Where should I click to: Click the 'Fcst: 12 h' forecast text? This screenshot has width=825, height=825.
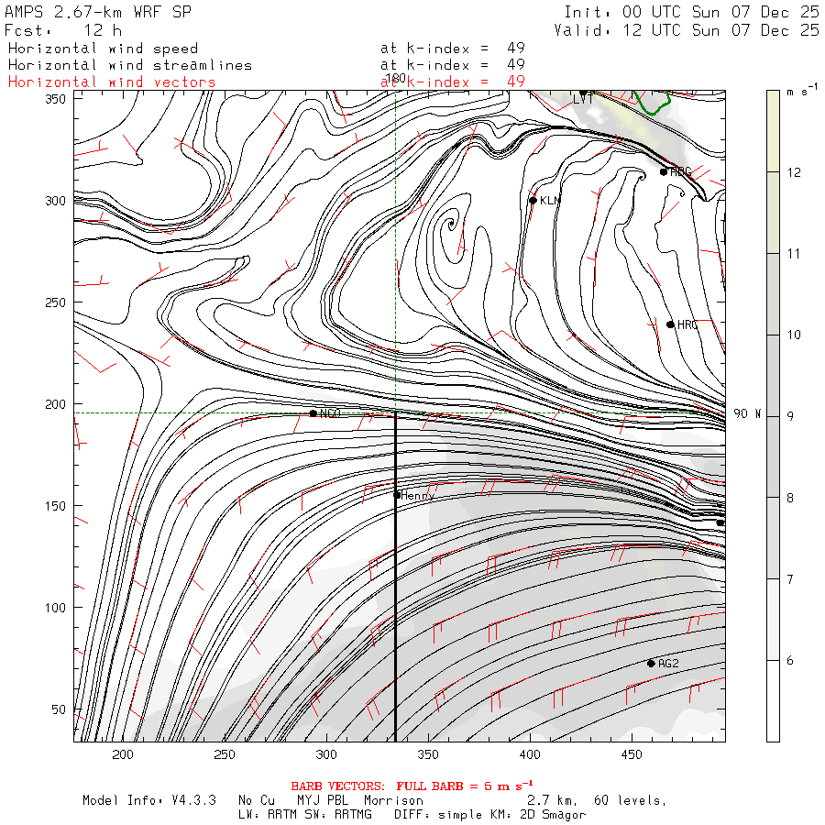63,30
